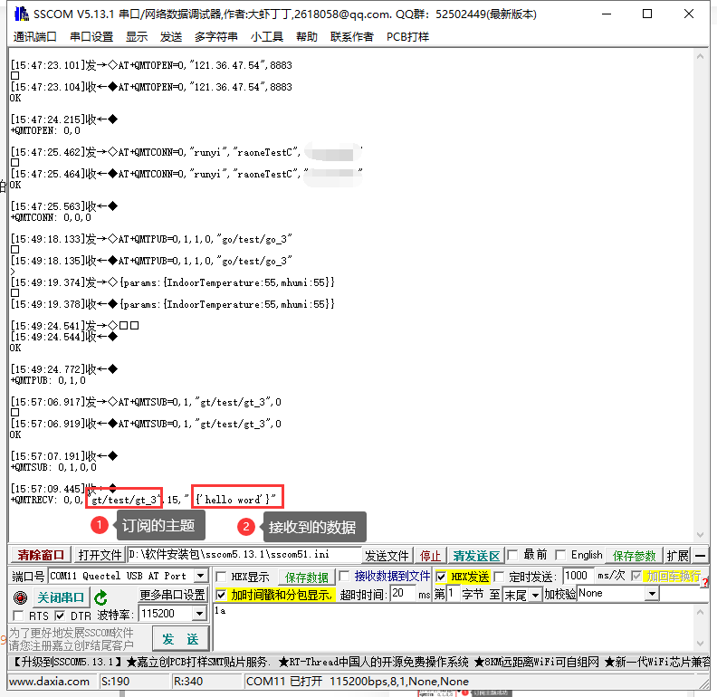717x697 pixels.
Task: Click the 超时时间 20 ms field
Action: [403, 594]
